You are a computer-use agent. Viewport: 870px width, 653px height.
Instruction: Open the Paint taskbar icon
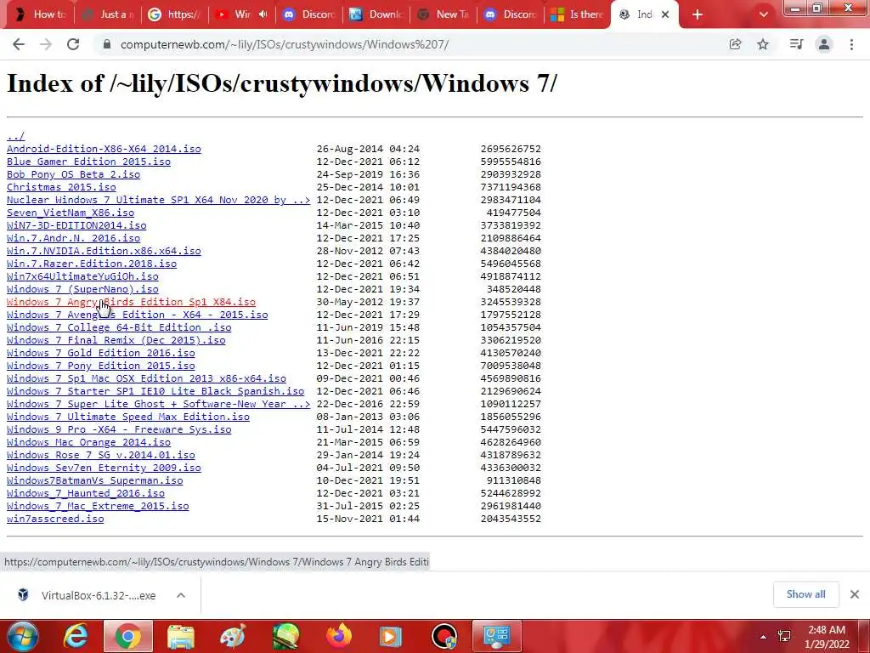233,636
